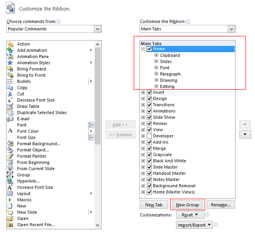
Task: Click the Format Painter brush icon
Action: (x=10, y=156)
